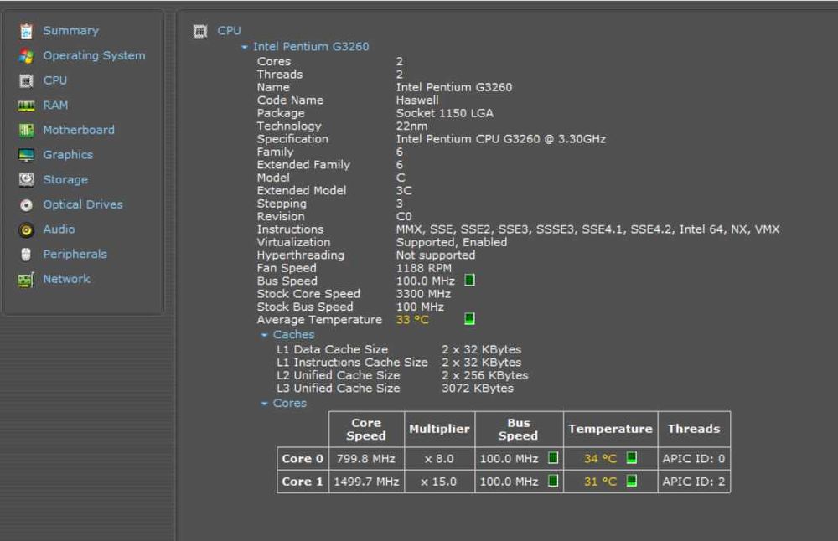
Task: Click the Network card icon
Action: pyautogui.click(x=26, y=280)
